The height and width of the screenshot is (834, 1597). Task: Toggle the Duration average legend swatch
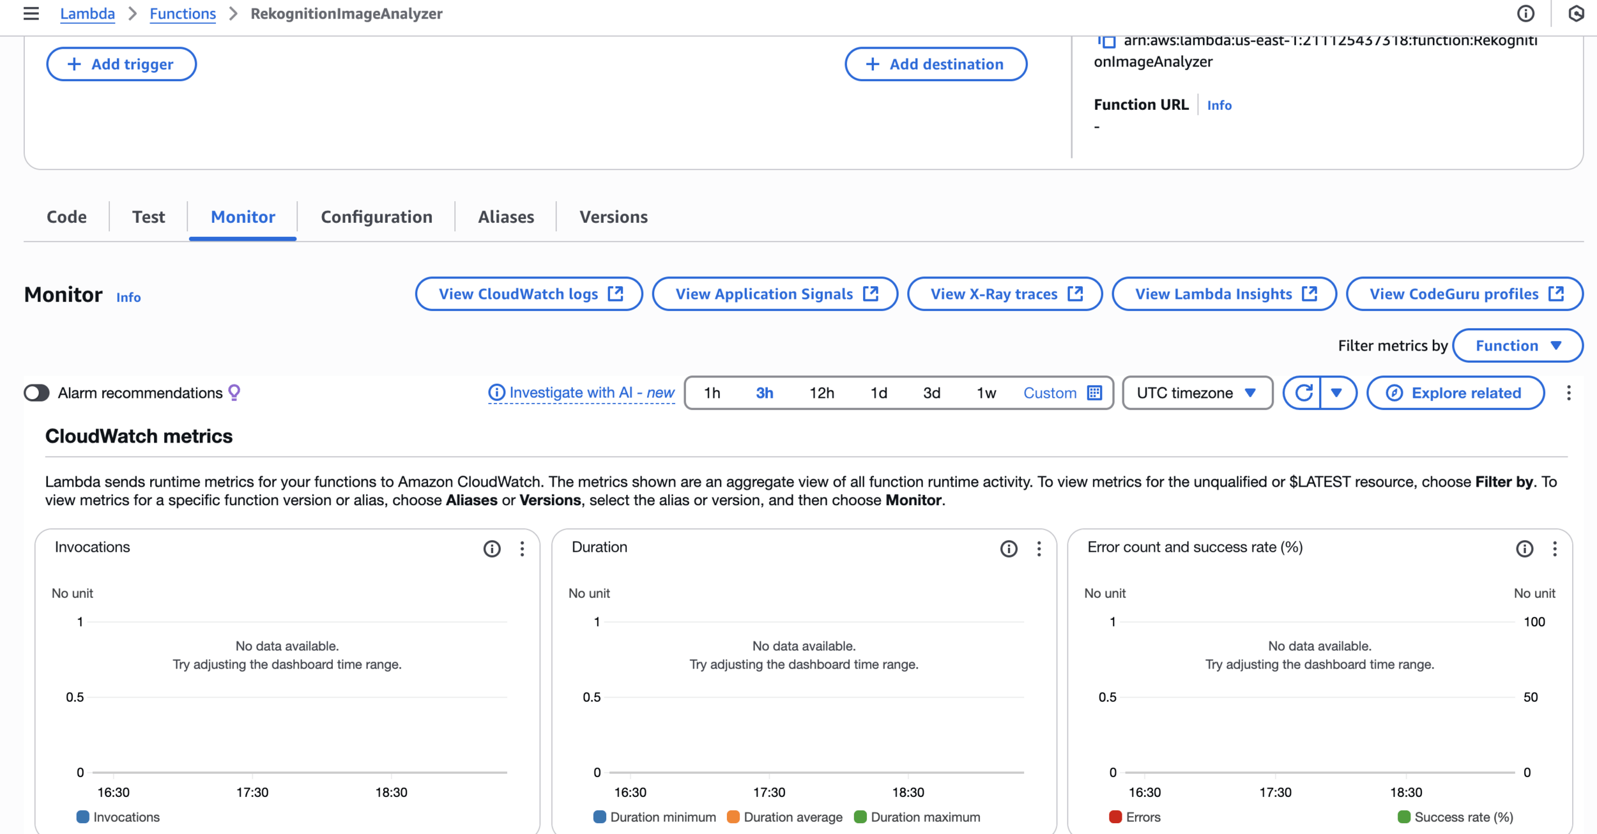click(733, 817)
